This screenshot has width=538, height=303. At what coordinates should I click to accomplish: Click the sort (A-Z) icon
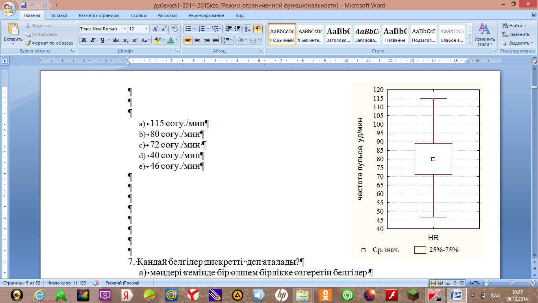247,29
